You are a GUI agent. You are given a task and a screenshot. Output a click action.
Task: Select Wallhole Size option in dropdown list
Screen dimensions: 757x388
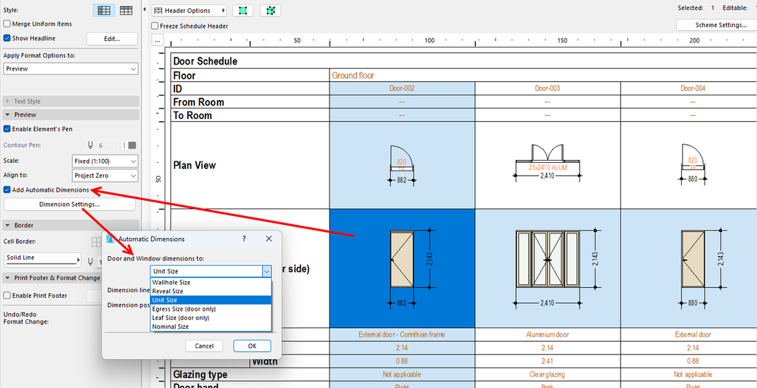[x=171, y=282]
